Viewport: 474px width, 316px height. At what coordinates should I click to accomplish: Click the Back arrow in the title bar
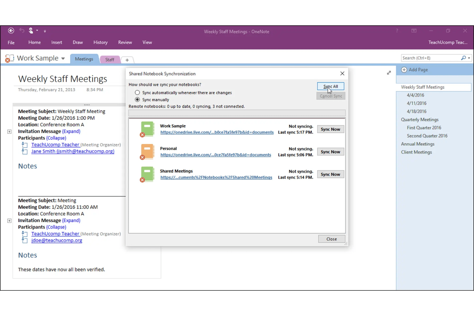11,31
